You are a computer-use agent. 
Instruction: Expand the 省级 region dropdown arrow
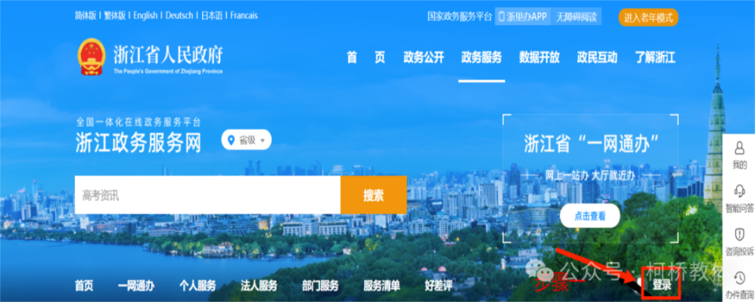[x=263, y=140]
